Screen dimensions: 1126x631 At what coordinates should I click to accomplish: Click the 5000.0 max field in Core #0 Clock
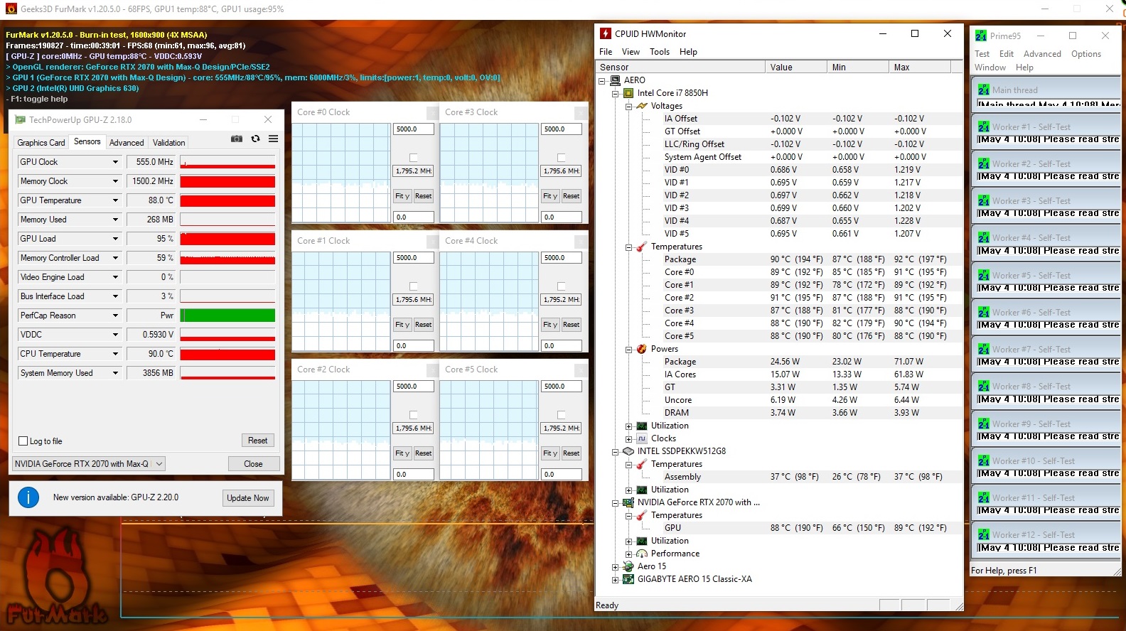tap(414, 129)
